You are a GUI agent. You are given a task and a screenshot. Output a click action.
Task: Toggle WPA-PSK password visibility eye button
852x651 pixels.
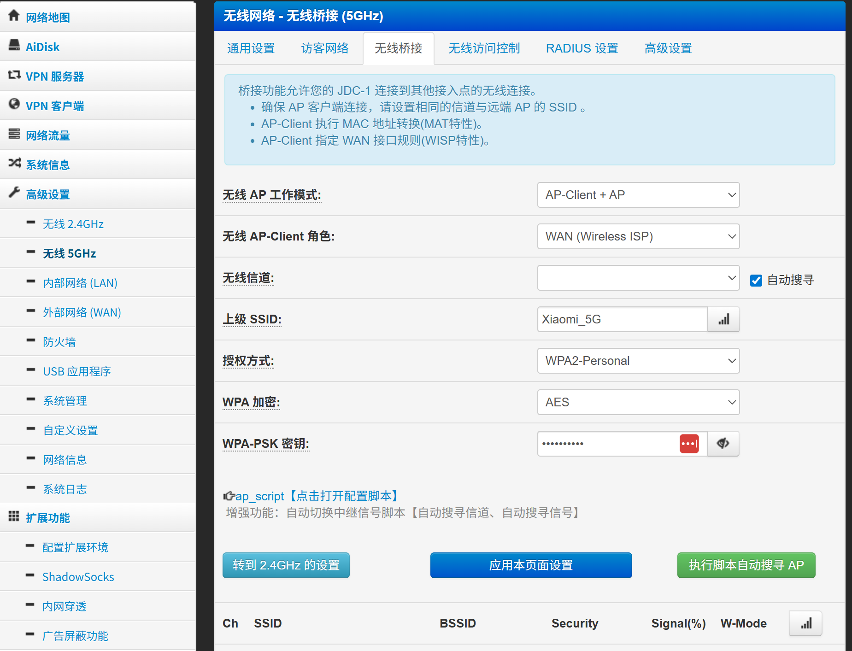coord(723,444)
